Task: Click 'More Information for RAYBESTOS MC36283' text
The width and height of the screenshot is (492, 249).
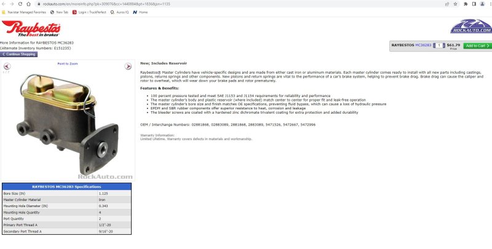Action: tap(37, 42)
